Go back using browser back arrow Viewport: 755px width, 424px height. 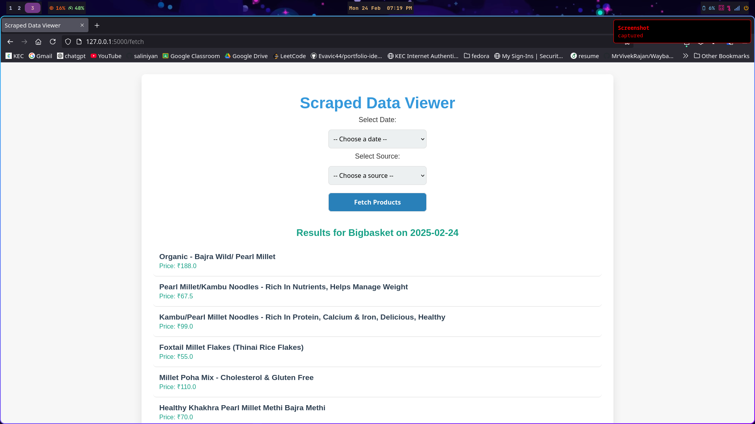point(10,42)
